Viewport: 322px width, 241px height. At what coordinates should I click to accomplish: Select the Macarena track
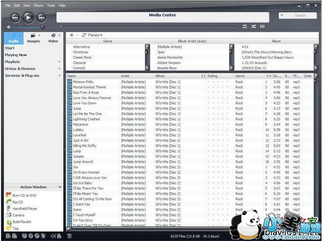80,125
